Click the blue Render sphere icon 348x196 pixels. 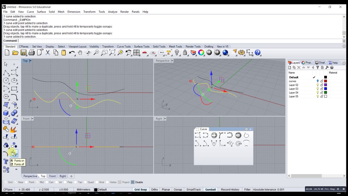click(x=225, y=53)
